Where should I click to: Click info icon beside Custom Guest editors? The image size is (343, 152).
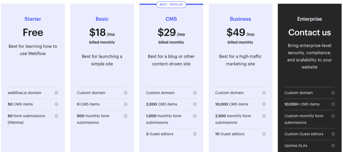coord(333,134)
